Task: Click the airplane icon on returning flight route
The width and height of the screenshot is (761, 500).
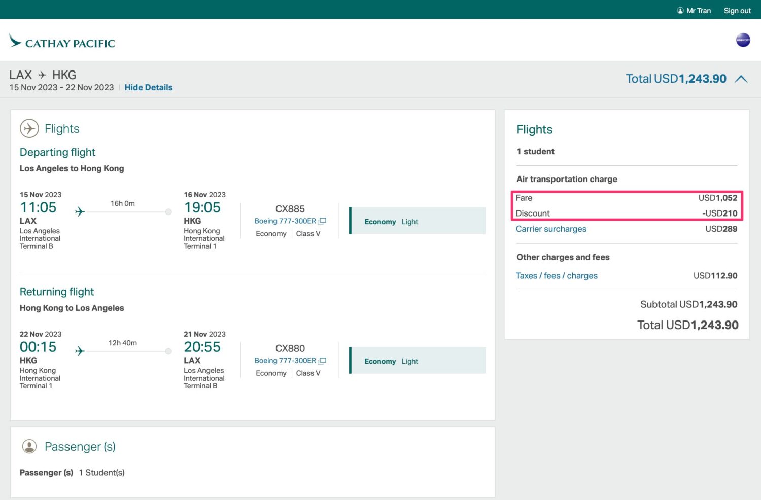Action: pos(80,351)
